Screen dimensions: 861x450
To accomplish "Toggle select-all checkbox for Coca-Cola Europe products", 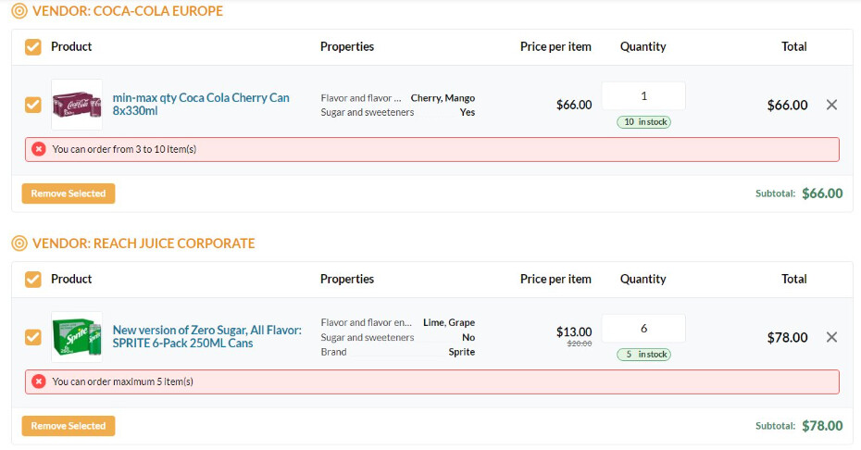I will [33, 47].
